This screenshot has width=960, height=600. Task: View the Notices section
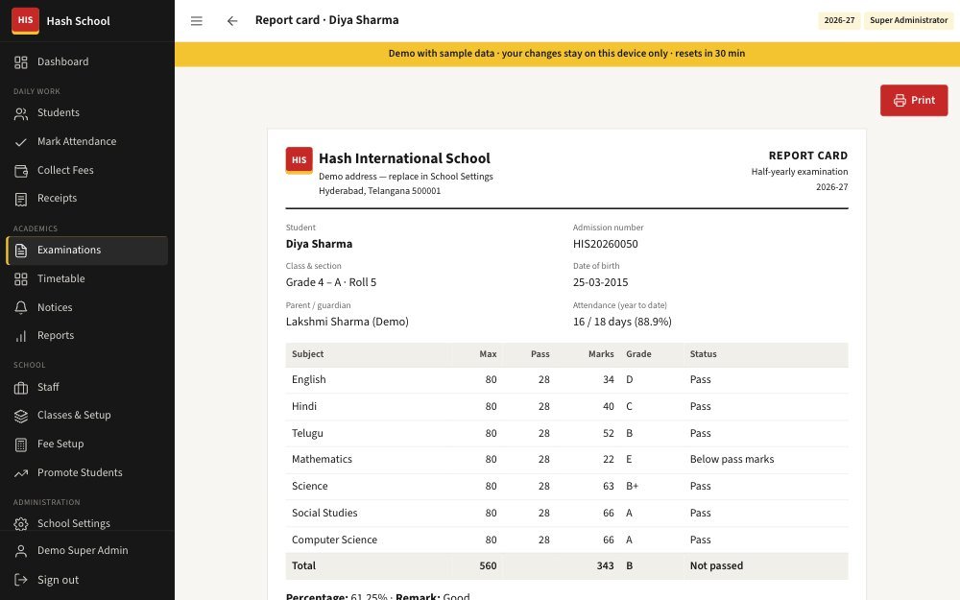tap(87, 307)
